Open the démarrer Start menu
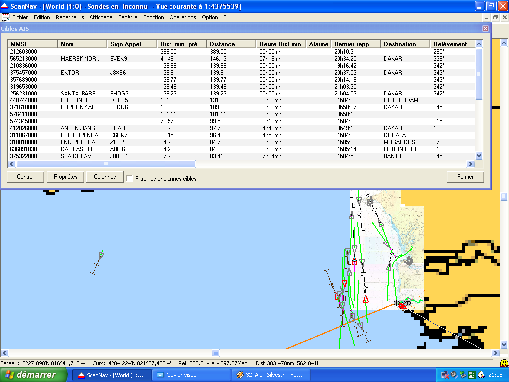509x382 pixels. click(33, 375)
